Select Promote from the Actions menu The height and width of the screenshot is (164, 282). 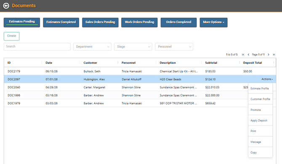coord(260,110)
